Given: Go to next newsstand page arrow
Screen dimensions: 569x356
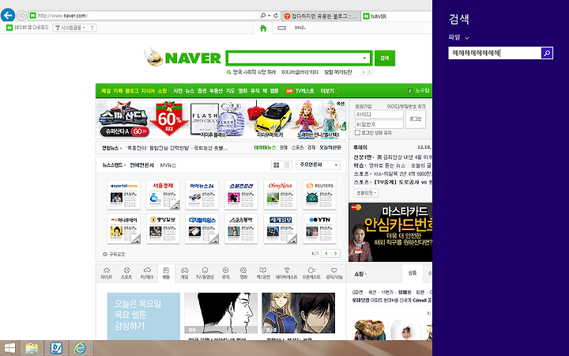Looking at the screenshot, I should pos(336,253).
